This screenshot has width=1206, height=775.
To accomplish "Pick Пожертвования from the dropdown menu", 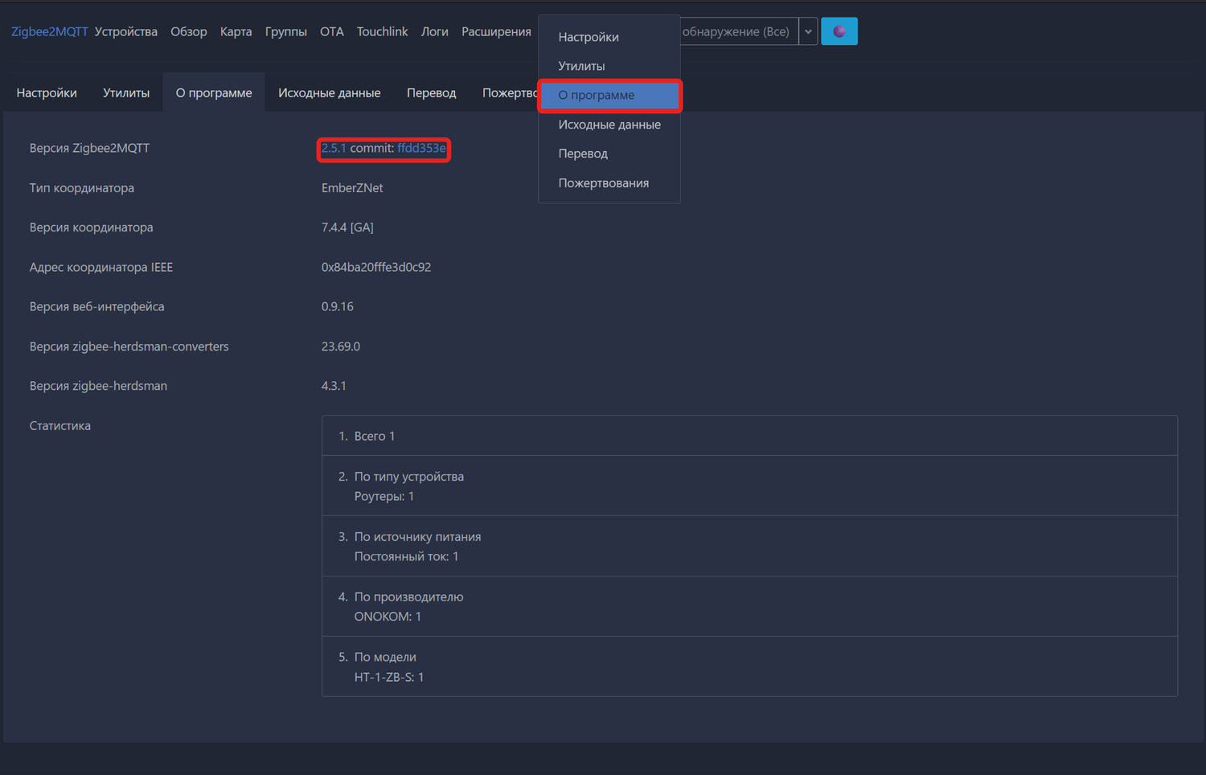I will click(x=603, y=182).
